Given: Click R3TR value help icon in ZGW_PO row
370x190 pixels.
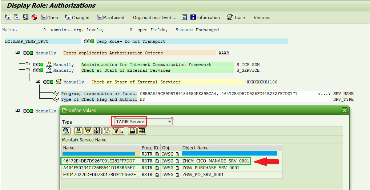Looking at the screenshot, I should point(157,175).
